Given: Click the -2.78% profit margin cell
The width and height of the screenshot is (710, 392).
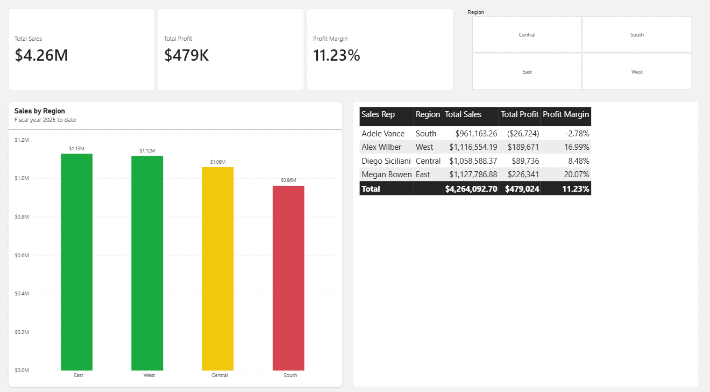Looking at the screenshot, I should pyautogui.click(x=566, y=133).
